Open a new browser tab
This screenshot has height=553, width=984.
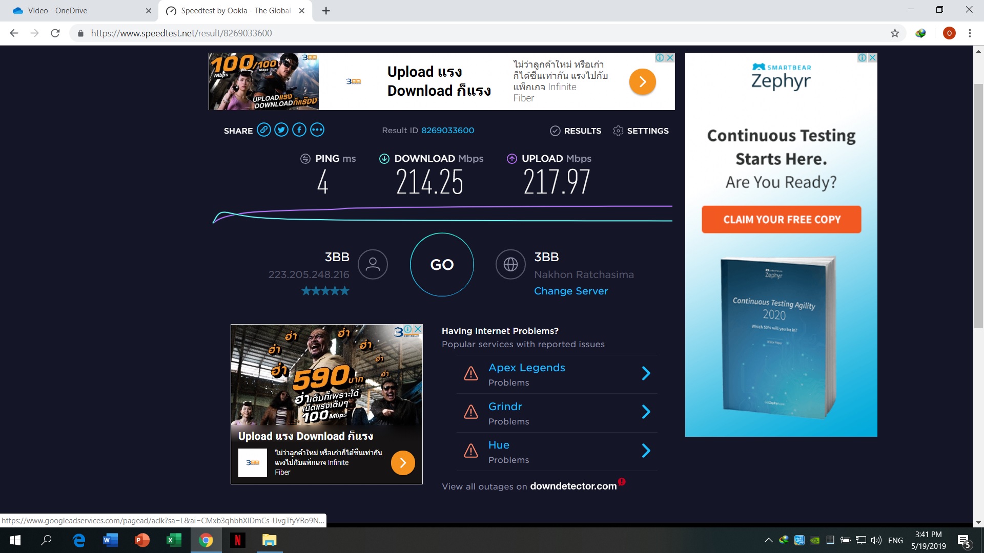326,11
